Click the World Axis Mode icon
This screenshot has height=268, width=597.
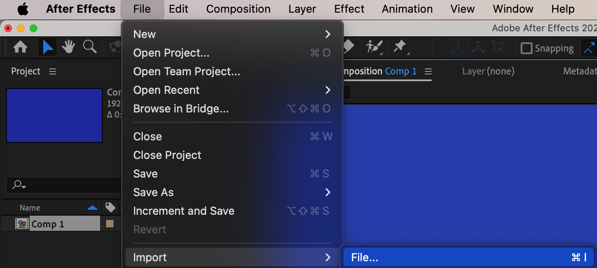(x=478, y=48)
